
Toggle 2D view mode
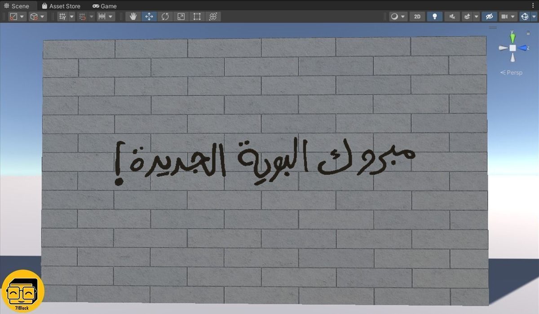click(x=417, y=17)
